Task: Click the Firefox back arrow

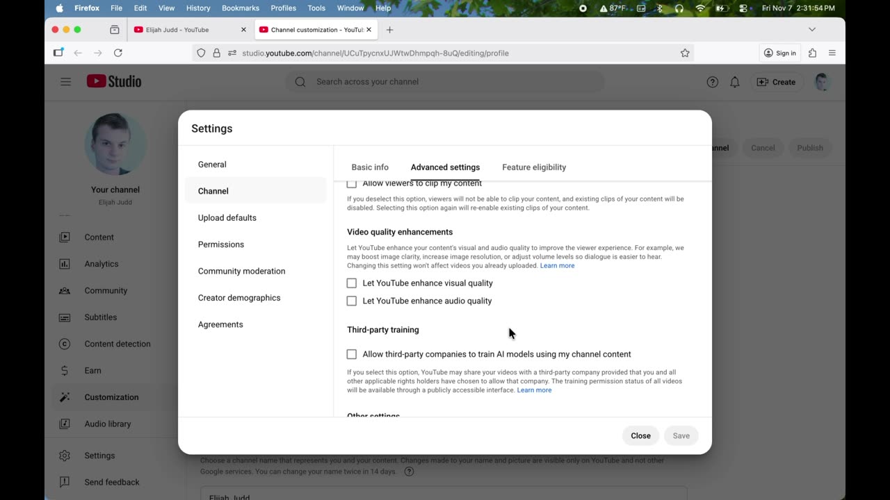Action: (x=78, y=53)
